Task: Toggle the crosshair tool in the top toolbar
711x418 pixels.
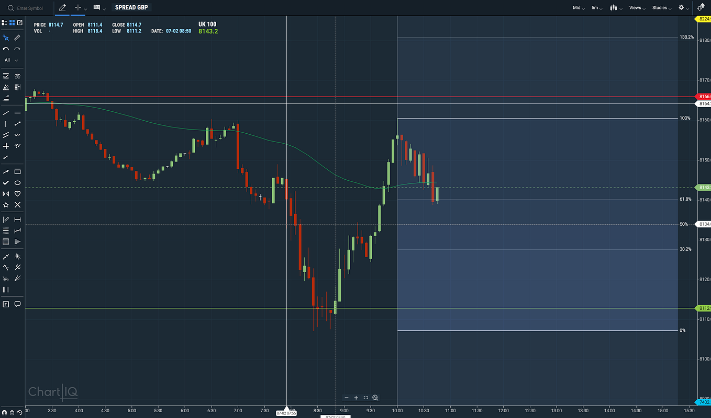Action: 77,7
